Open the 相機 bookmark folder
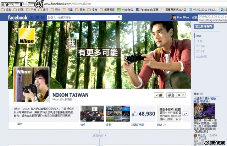The height and width of the screenshot is (146, 227). (x=93, y=10)
